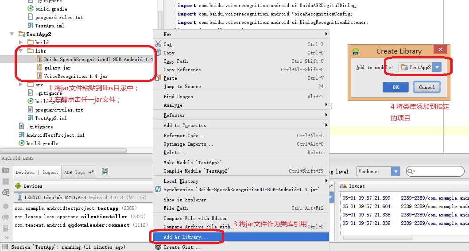Choose Show in Explorer
Screen dimensions: 469x251
point(241,200)
